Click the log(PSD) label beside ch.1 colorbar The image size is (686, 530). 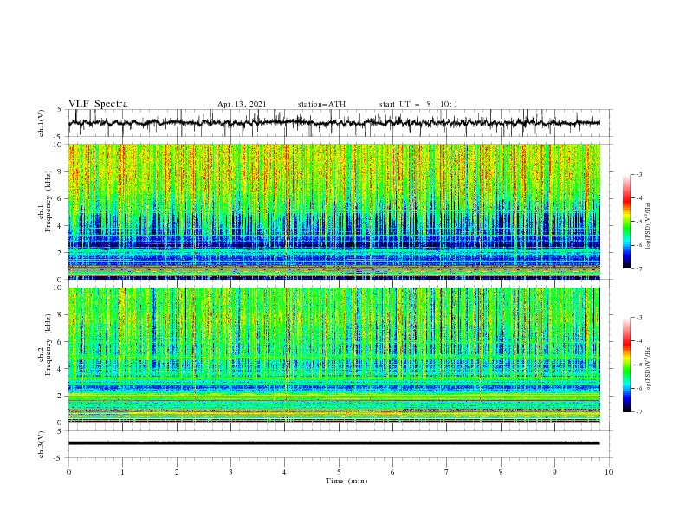[x=649, y=226]
